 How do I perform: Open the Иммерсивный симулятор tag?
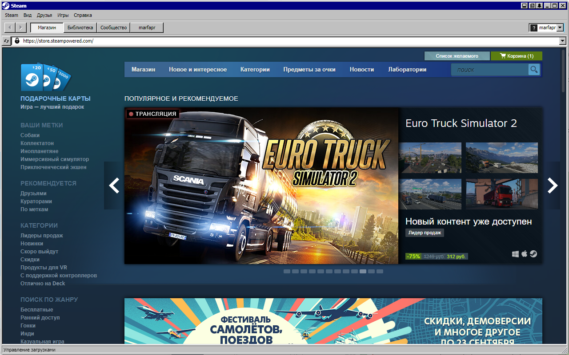[x=55, y=159]
